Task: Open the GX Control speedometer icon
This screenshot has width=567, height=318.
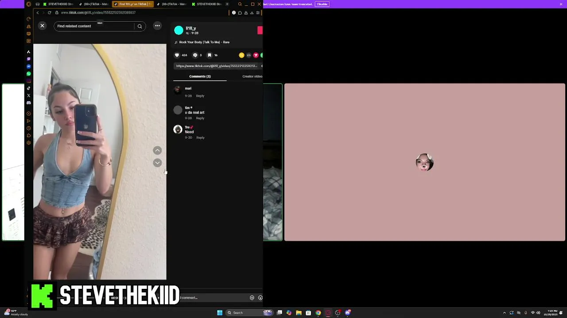Action: [29, 19]
